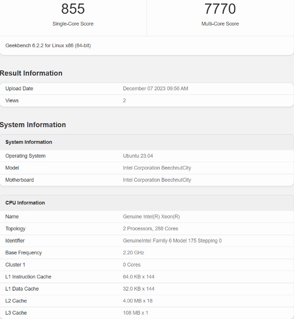This screenshot has width=294, height=319.
Task: Click the Base Frequency 2.20 GHz value
Action: tap(133, 253)
